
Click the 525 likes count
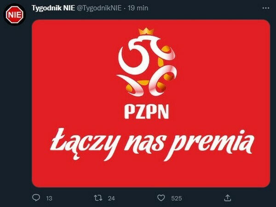176,199
